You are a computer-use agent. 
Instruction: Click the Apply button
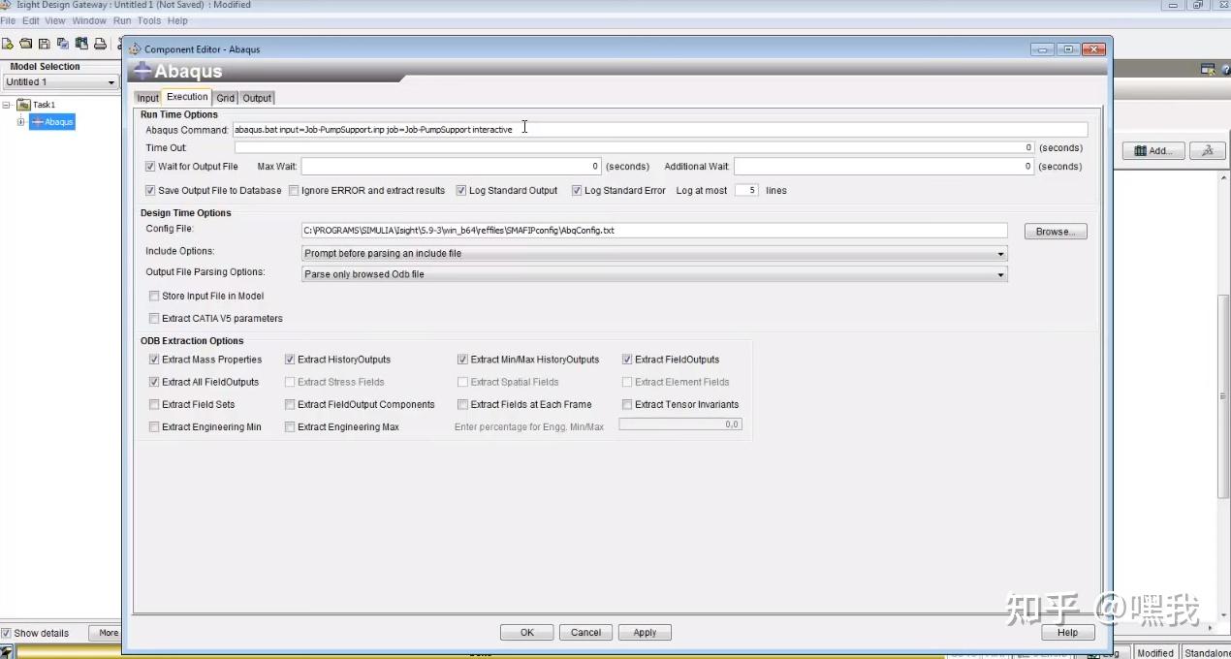click(645, 633)
